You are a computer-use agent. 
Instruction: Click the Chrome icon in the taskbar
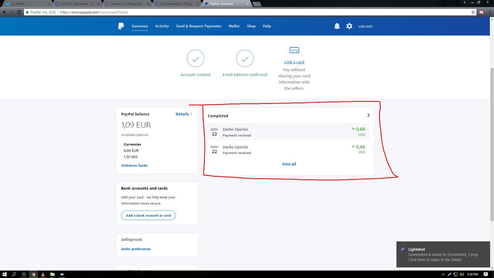(x=33, y=274)
